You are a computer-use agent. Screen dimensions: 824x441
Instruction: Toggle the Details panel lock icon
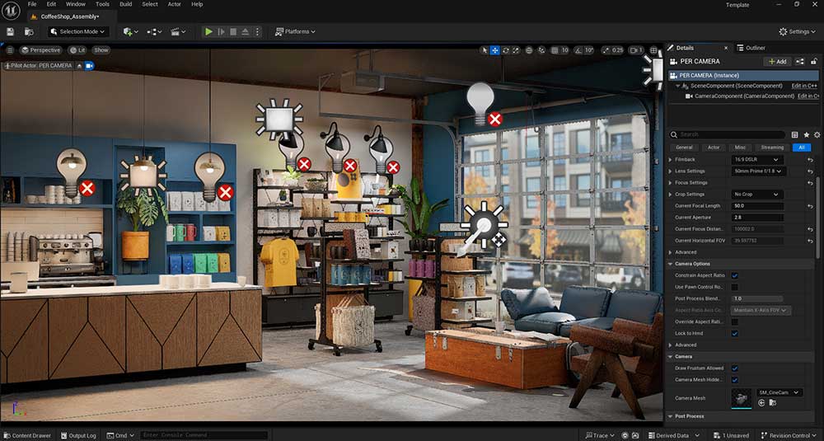pos(814,62)
